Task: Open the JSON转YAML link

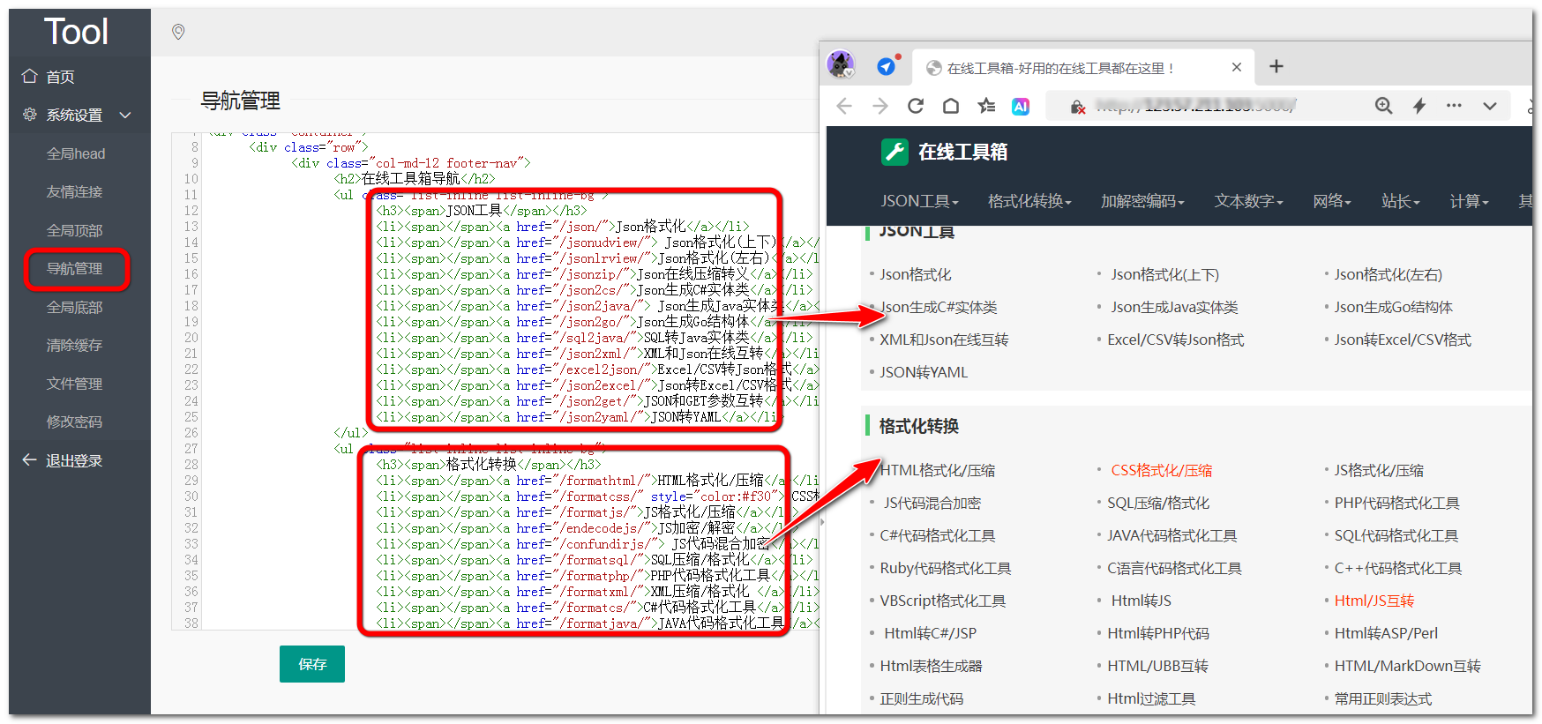Action: (924, 372)
